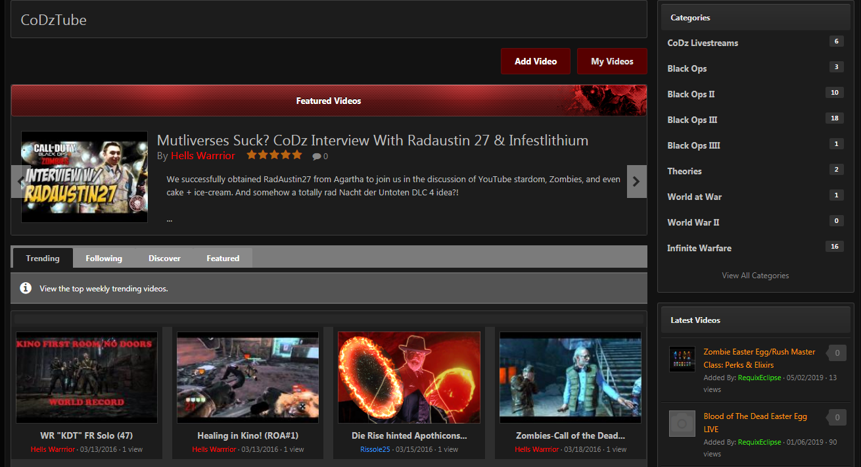Image resolution: width=861 pixels, height=467 pixels.
Task: Open the Trending tab
Action: 43,258
